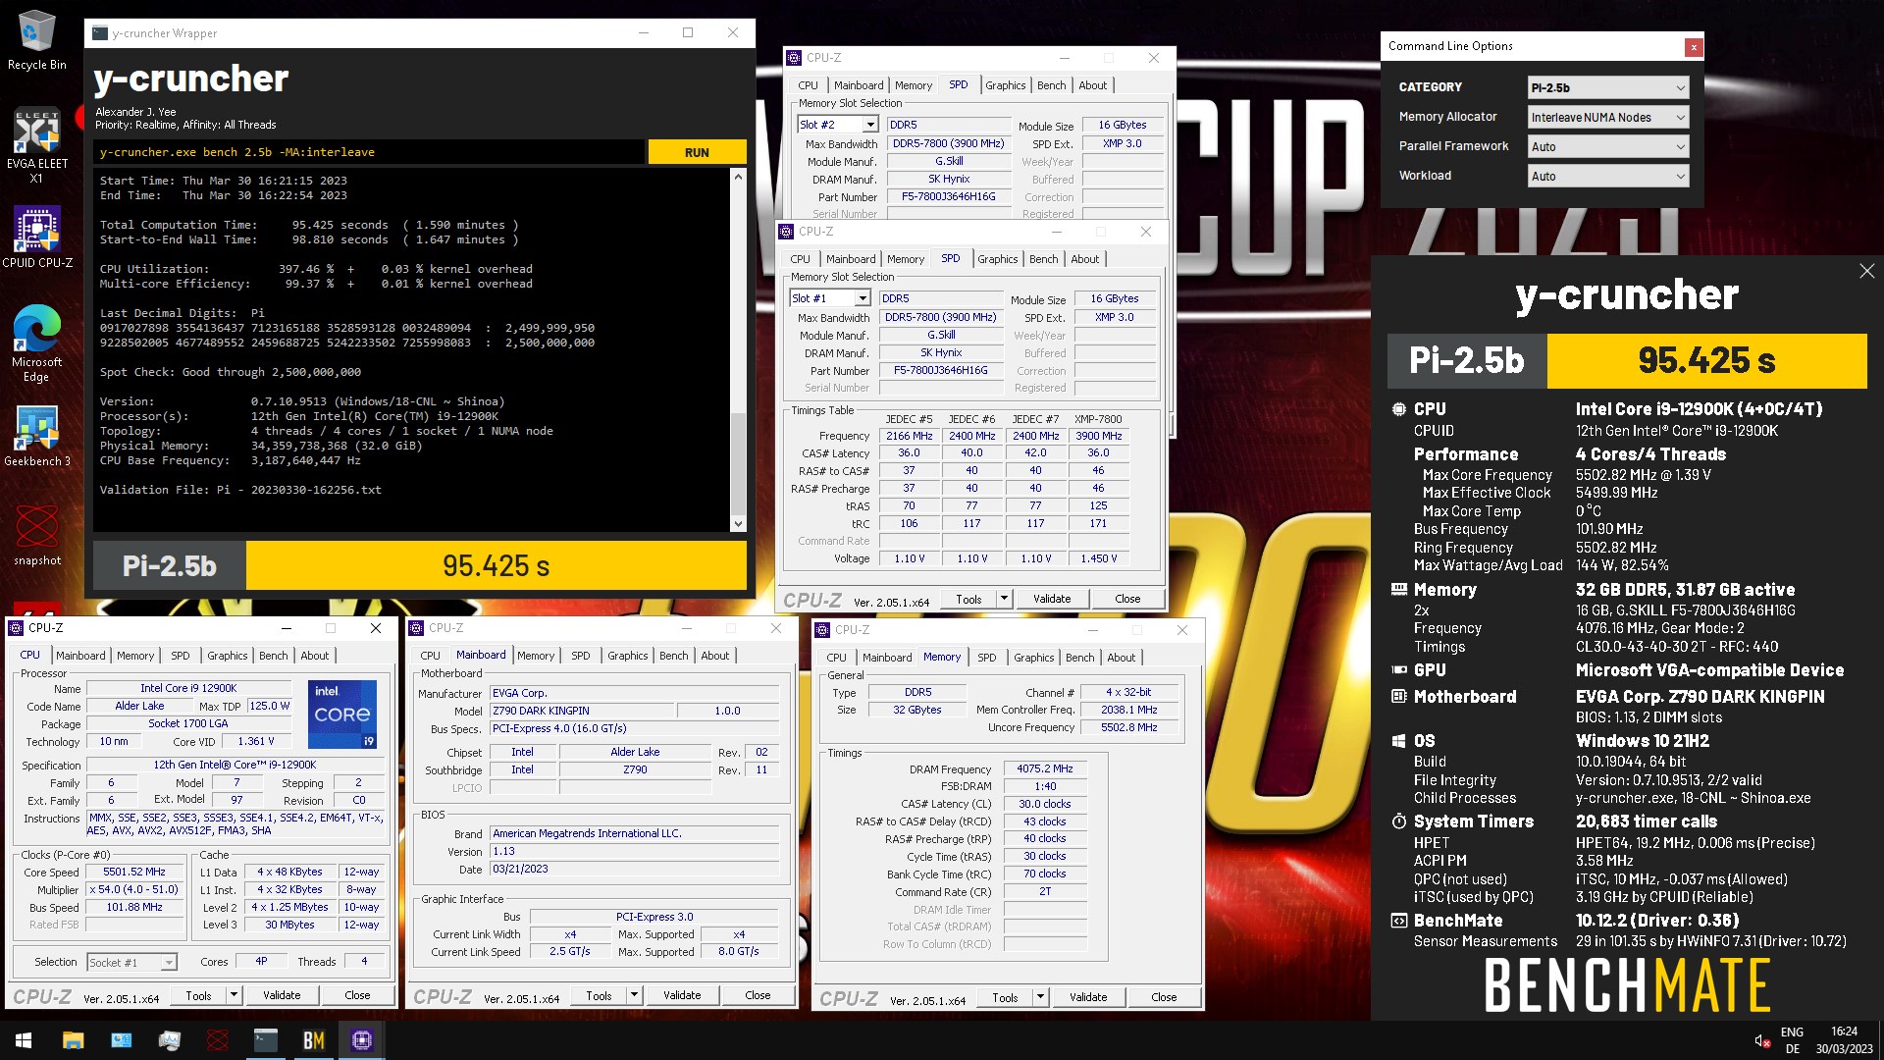
Task: Click the 95.425 s result in BenchMate panel
Action: click(1706, 361)
